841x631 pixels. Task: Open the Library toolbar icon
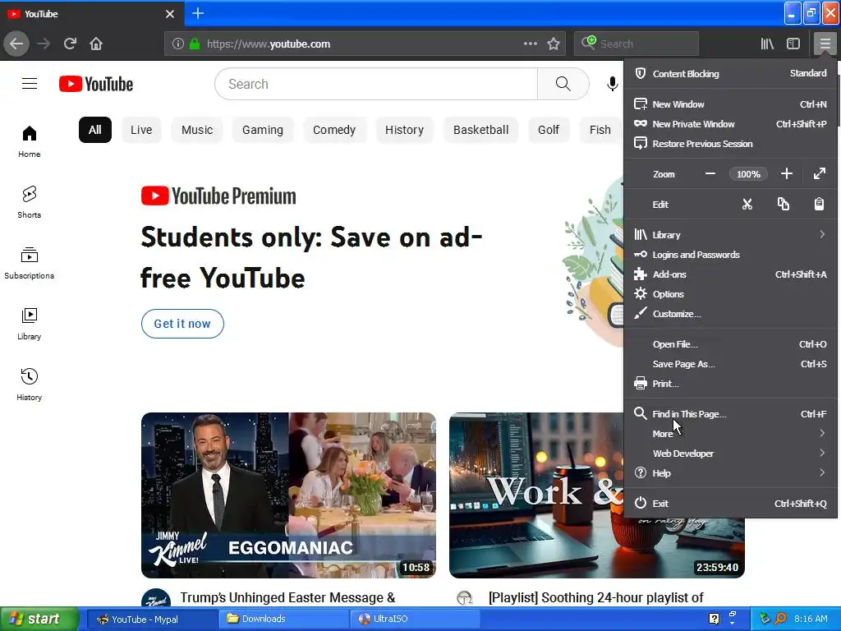[x=767, y=44]
